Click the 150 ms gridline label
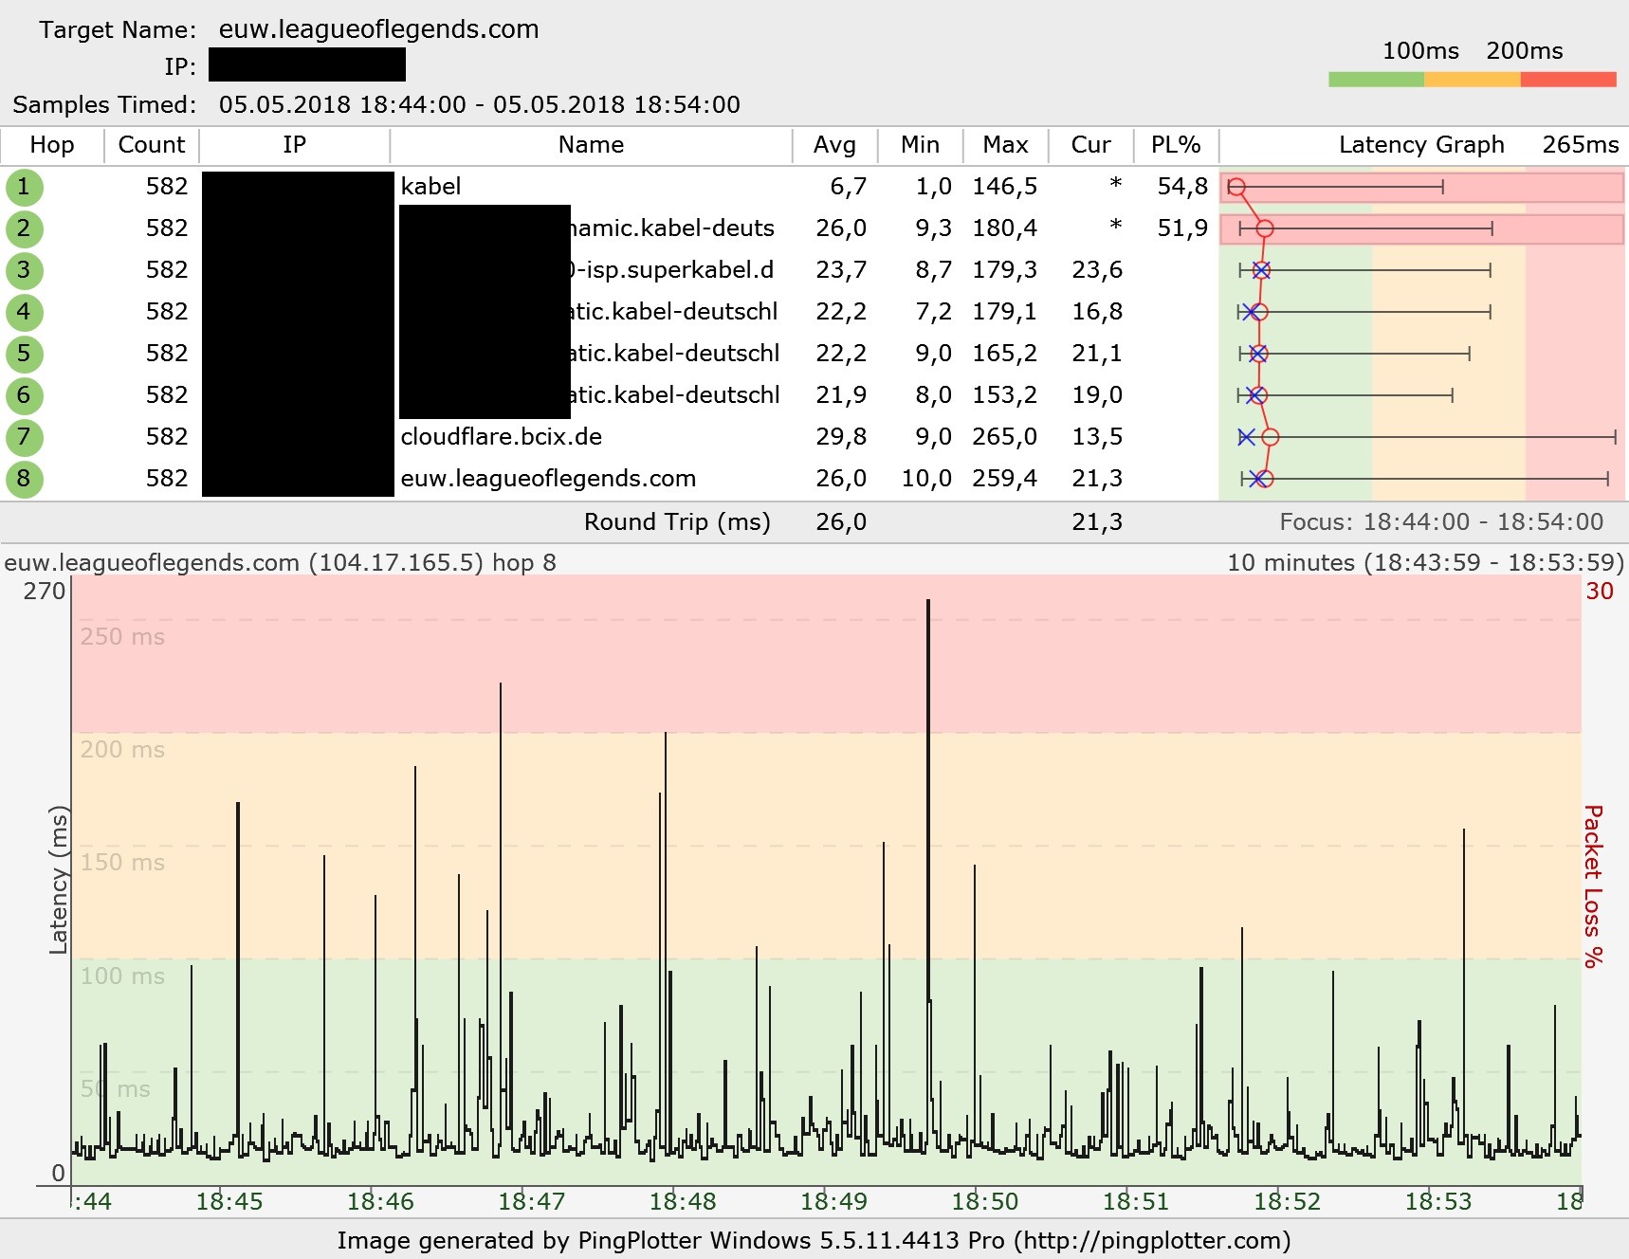Image resolution: width=1629 pixels, height=1259 pixels. [x=122, y=863]
